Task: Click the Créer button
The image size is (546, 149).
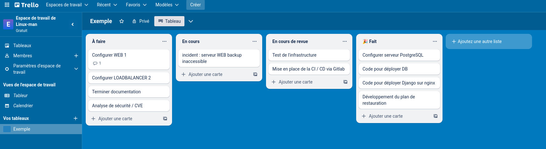Action: click(196, 5)
